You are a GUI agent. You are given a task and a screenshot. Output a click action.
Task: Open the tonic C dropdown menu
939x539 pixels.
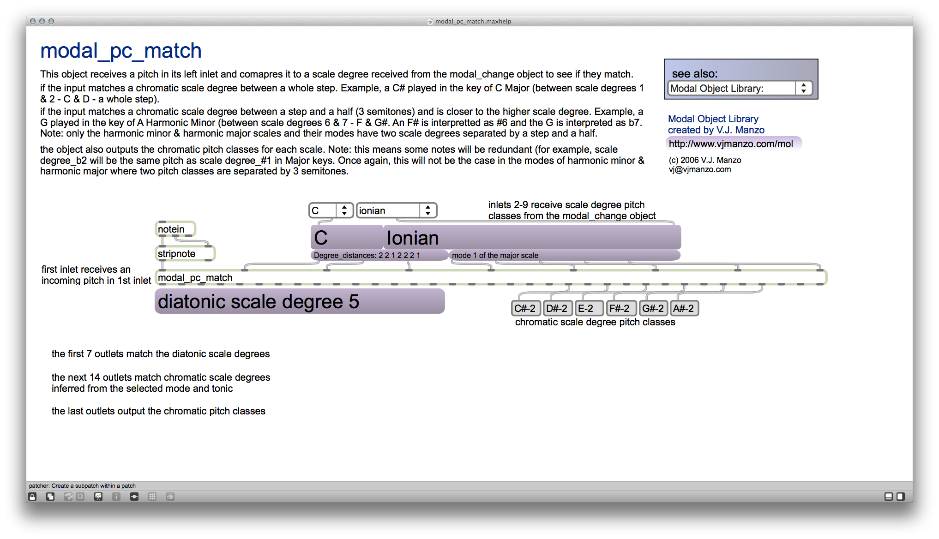tap(331, 210)
